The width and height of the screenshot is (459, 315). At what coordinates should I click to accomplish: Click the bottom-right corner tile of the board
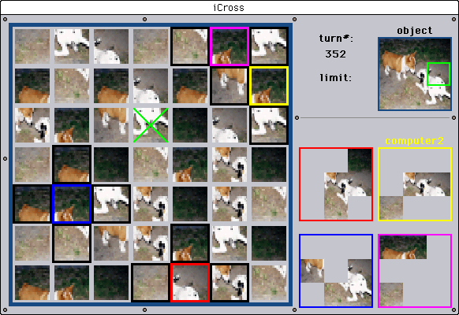click(269, 283)
